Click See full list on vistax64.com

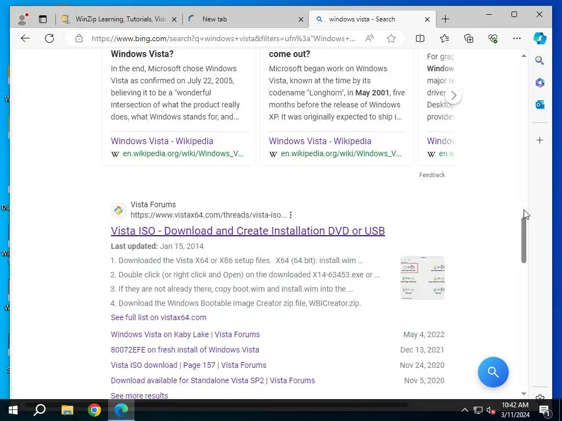click(159, 317)
